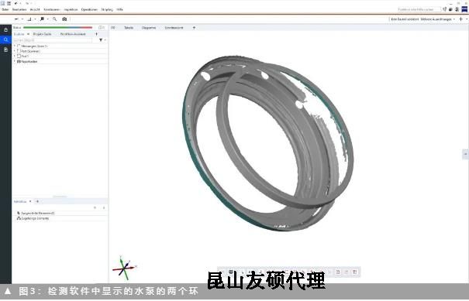Click the magnifier zoom icon in toolbar

tap(54, 19)
